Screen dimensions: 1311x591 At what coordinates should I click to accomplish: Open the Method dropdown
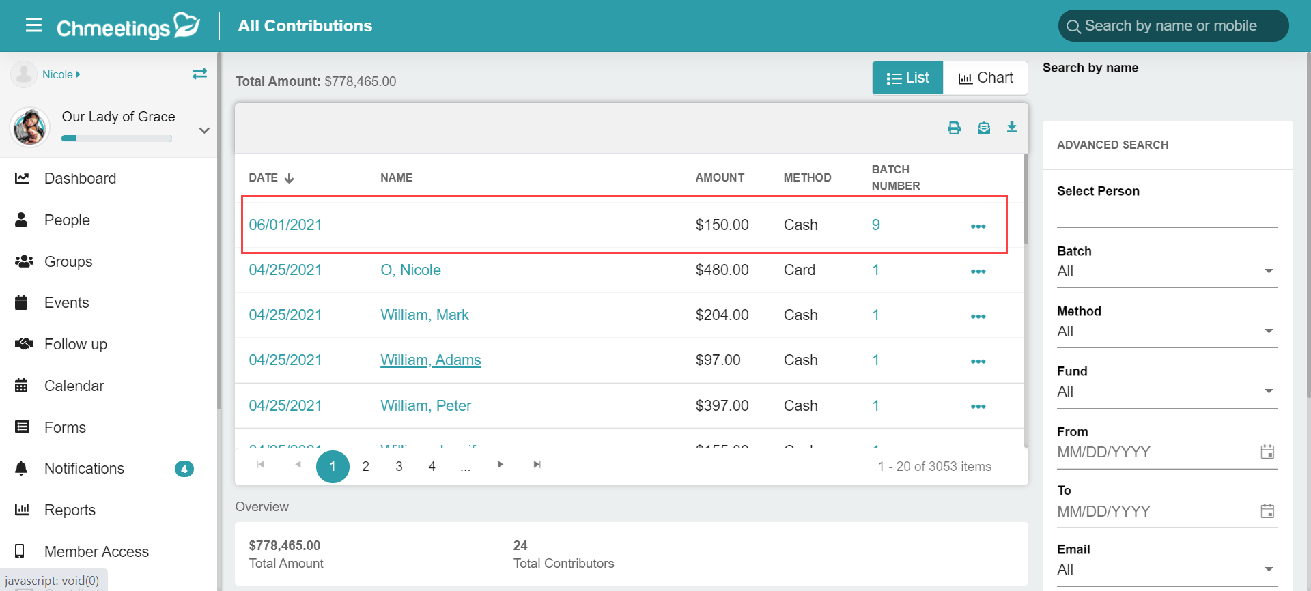point(1167,332)
